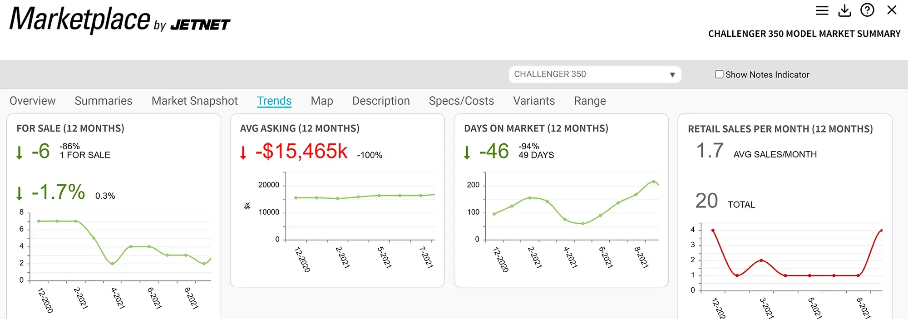Open the Summaries tab
The height and width of the screenshot is (319, 908).
point(104,101)
